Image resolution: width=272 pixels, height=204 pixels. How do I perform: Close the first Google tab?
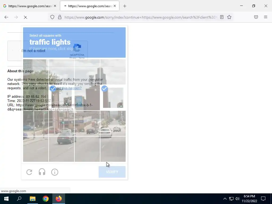click(x=55, y=6)
